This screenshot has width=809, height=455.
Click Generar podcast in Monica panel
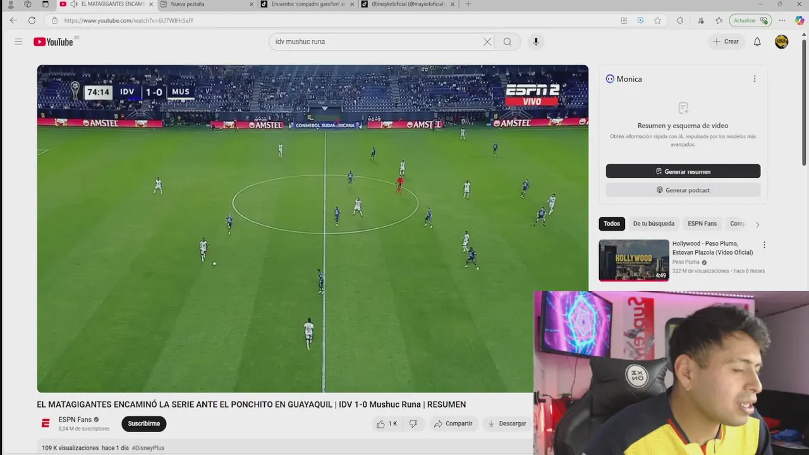click(x=683, y=190)
